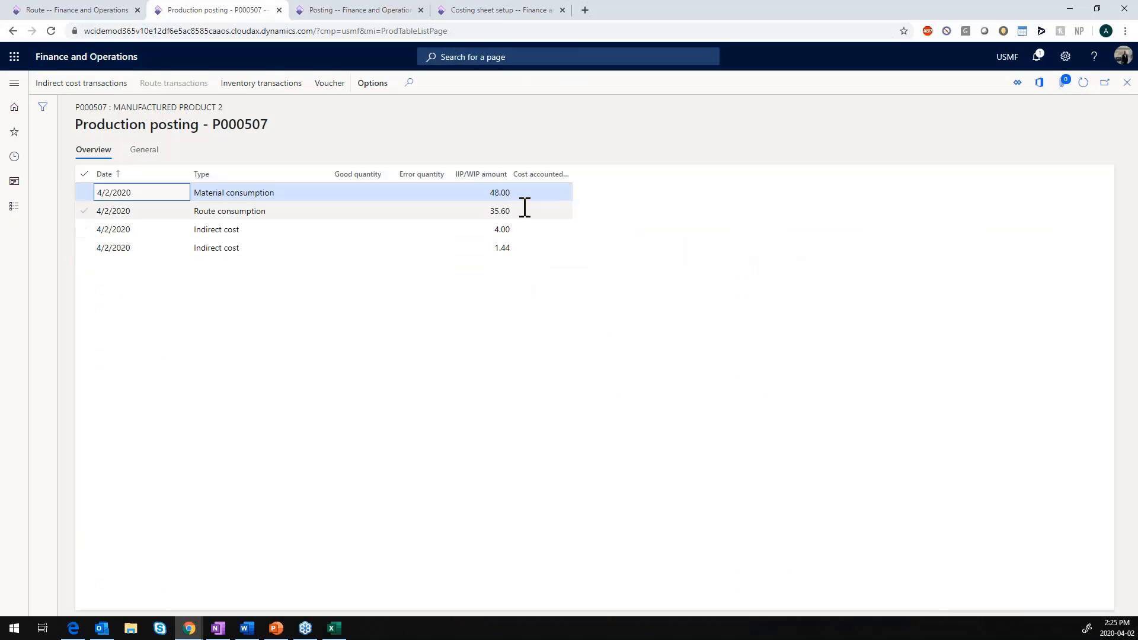
Task: Open the Voucher action link
Action: 329,83
